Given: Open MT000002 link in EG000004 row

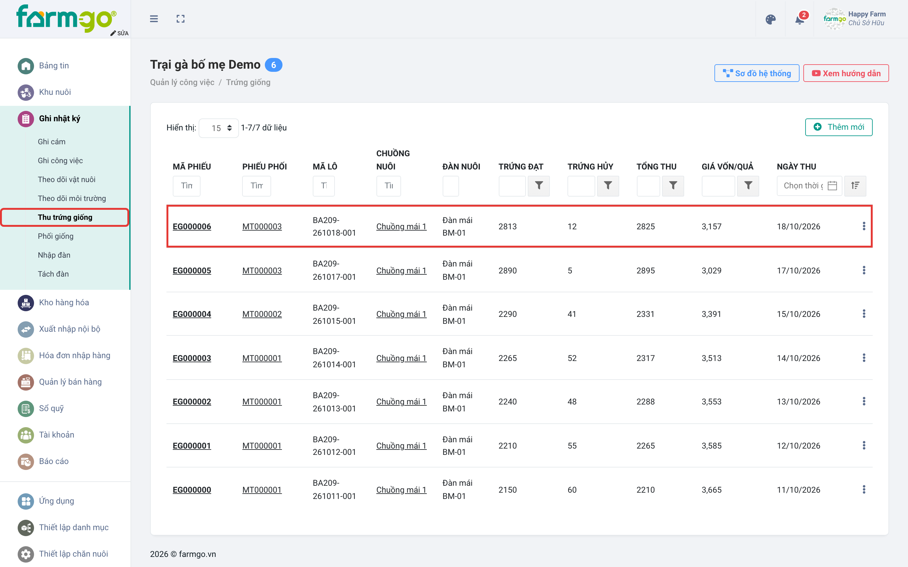Looking at the screenshot, I should [x=262, y=314].
